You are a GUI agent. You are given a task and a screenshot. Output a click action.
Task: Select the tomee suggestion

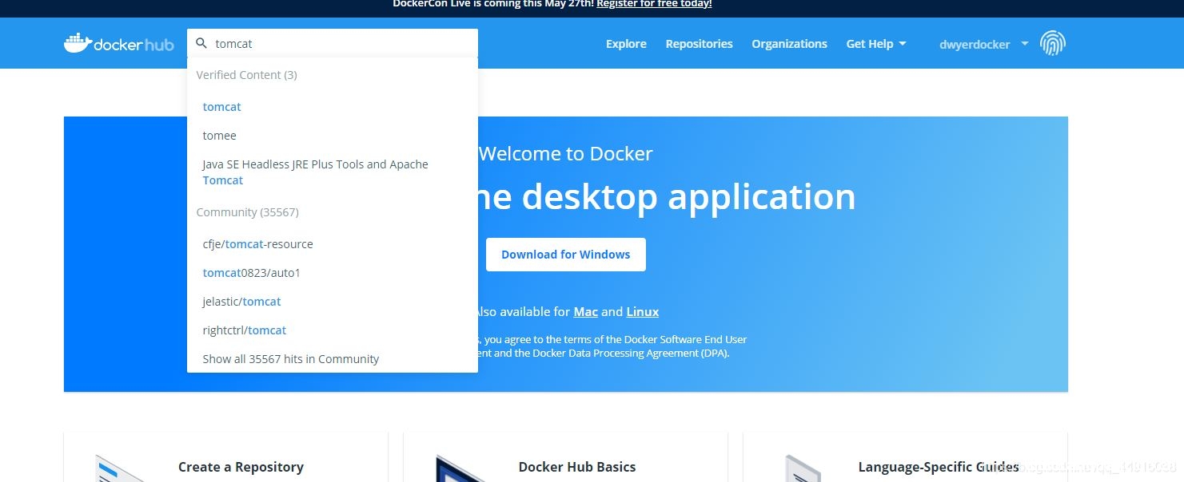[219, 135]
